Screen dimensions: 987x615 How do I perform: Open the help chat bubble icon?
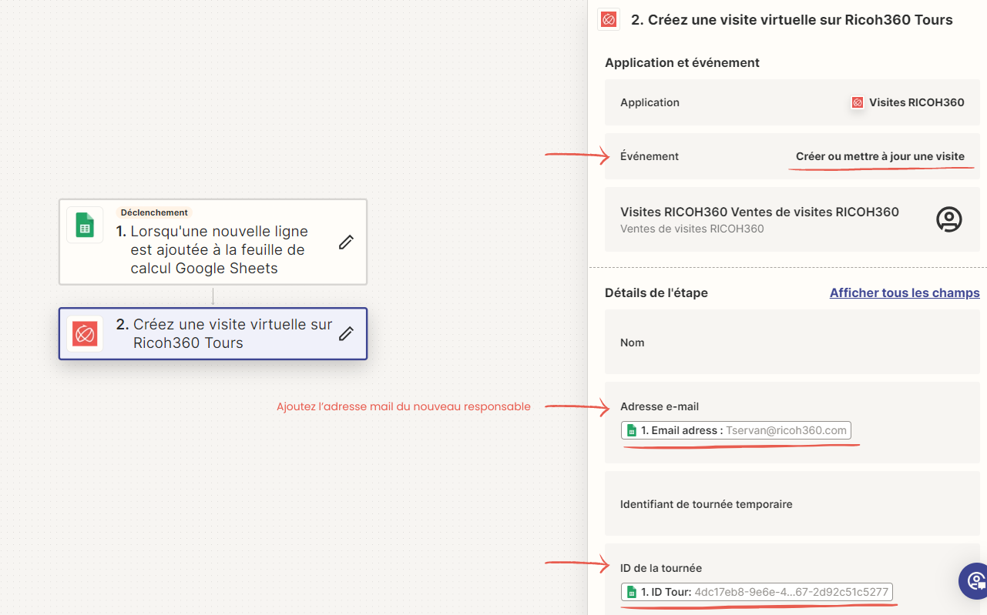[974, 581]
